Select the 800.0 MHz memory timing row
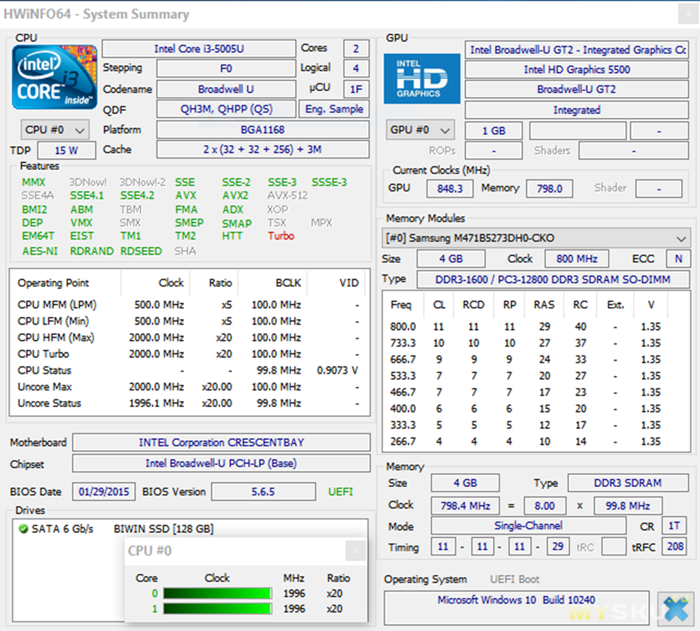 coord(525,327)
